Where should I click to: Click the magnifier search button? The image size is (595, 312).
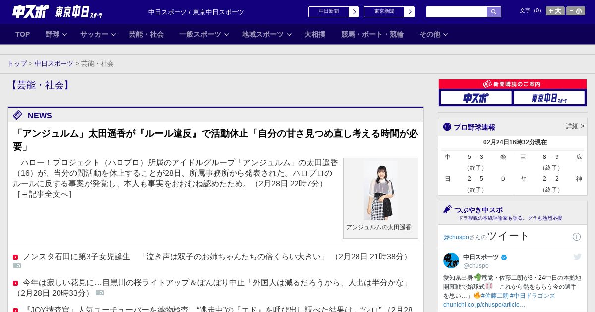494,12
